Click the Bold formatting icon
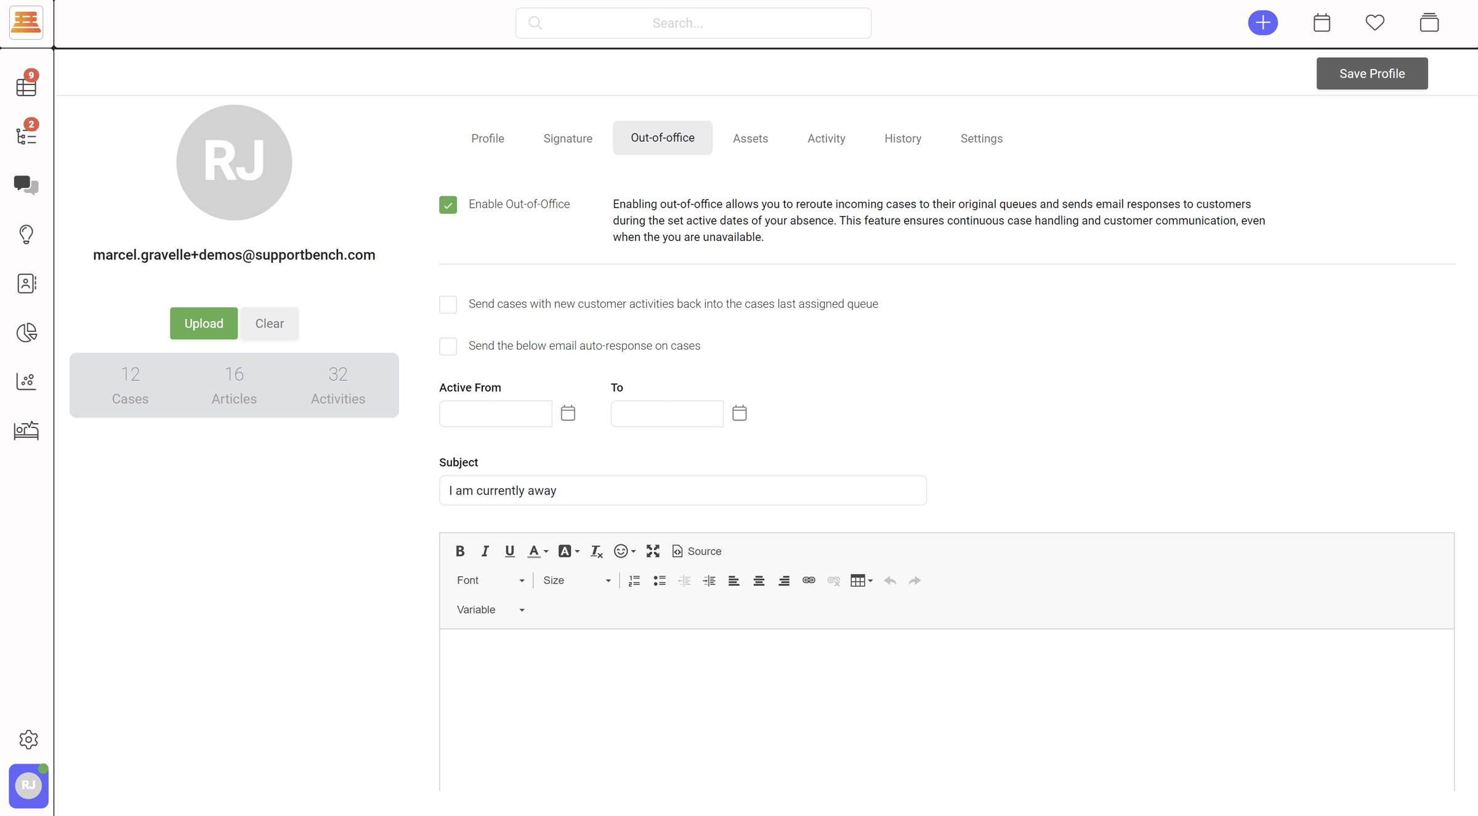 459,551
